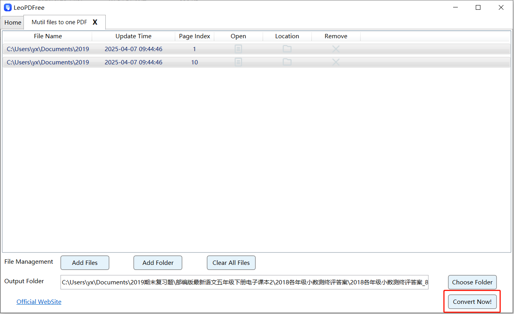Viewport: 514px width, 314px height.
Task: Click the Page Index value 1
Action: coord(194,49)
